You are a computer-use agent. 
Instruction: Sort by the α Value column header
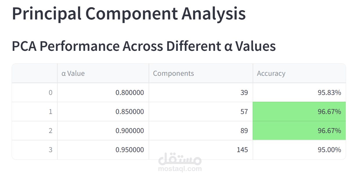click(73, 73)
